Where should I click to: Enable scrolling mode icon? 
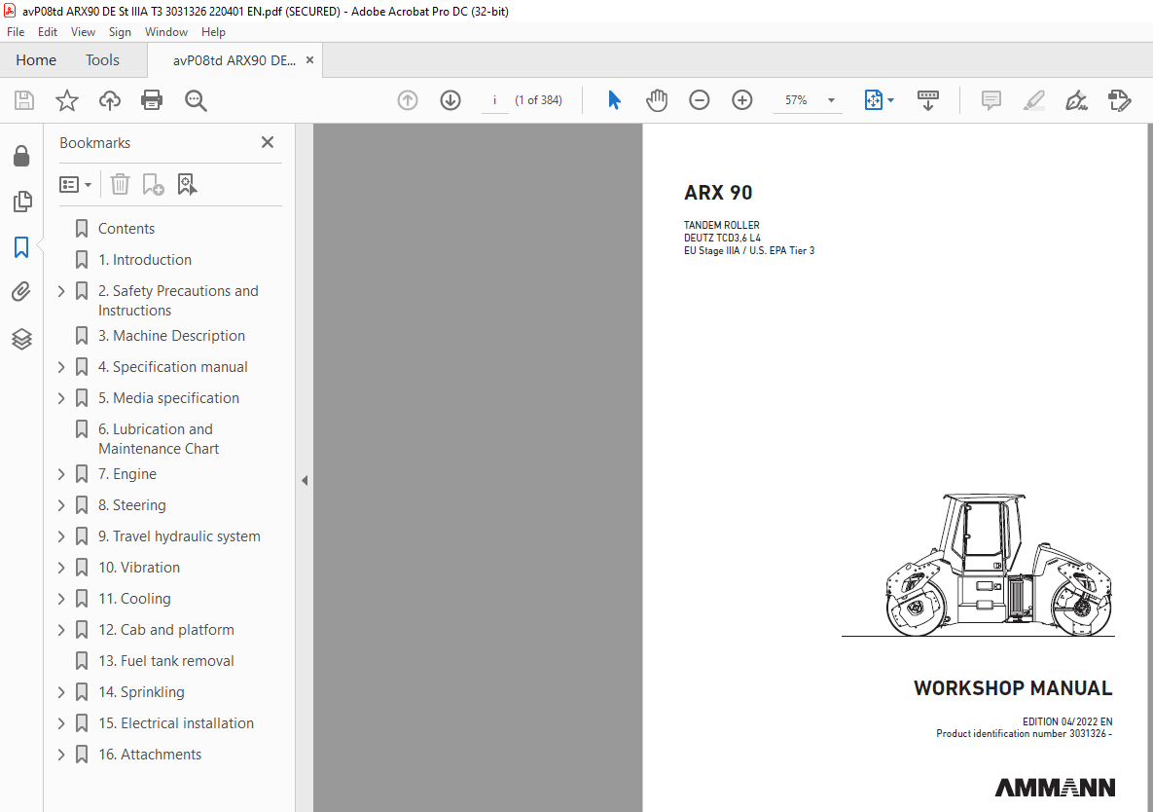click(x=928, y=100)
